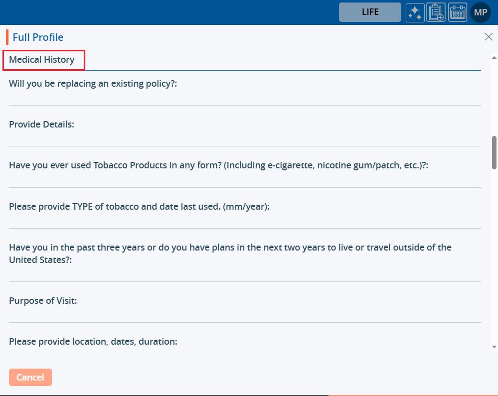498x396 pixels.
Task: Click the scroll up arrow
Action: pyautogui.click(x=494, y=55)
